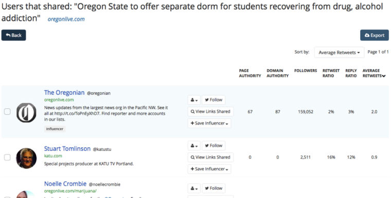Follow Noelle Crombie via Twitter button
This screenshot has height=198, width=391.
click(x=214, y=188)
